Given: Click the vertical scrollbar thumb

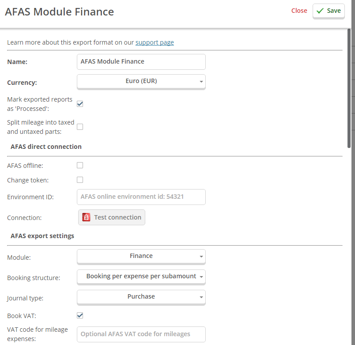Looking at the screenshot, I should click(x=349, y=88).
